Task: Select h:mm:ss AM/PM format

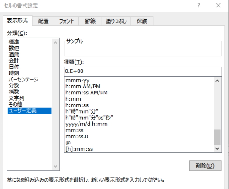Action: coord(139,93)
